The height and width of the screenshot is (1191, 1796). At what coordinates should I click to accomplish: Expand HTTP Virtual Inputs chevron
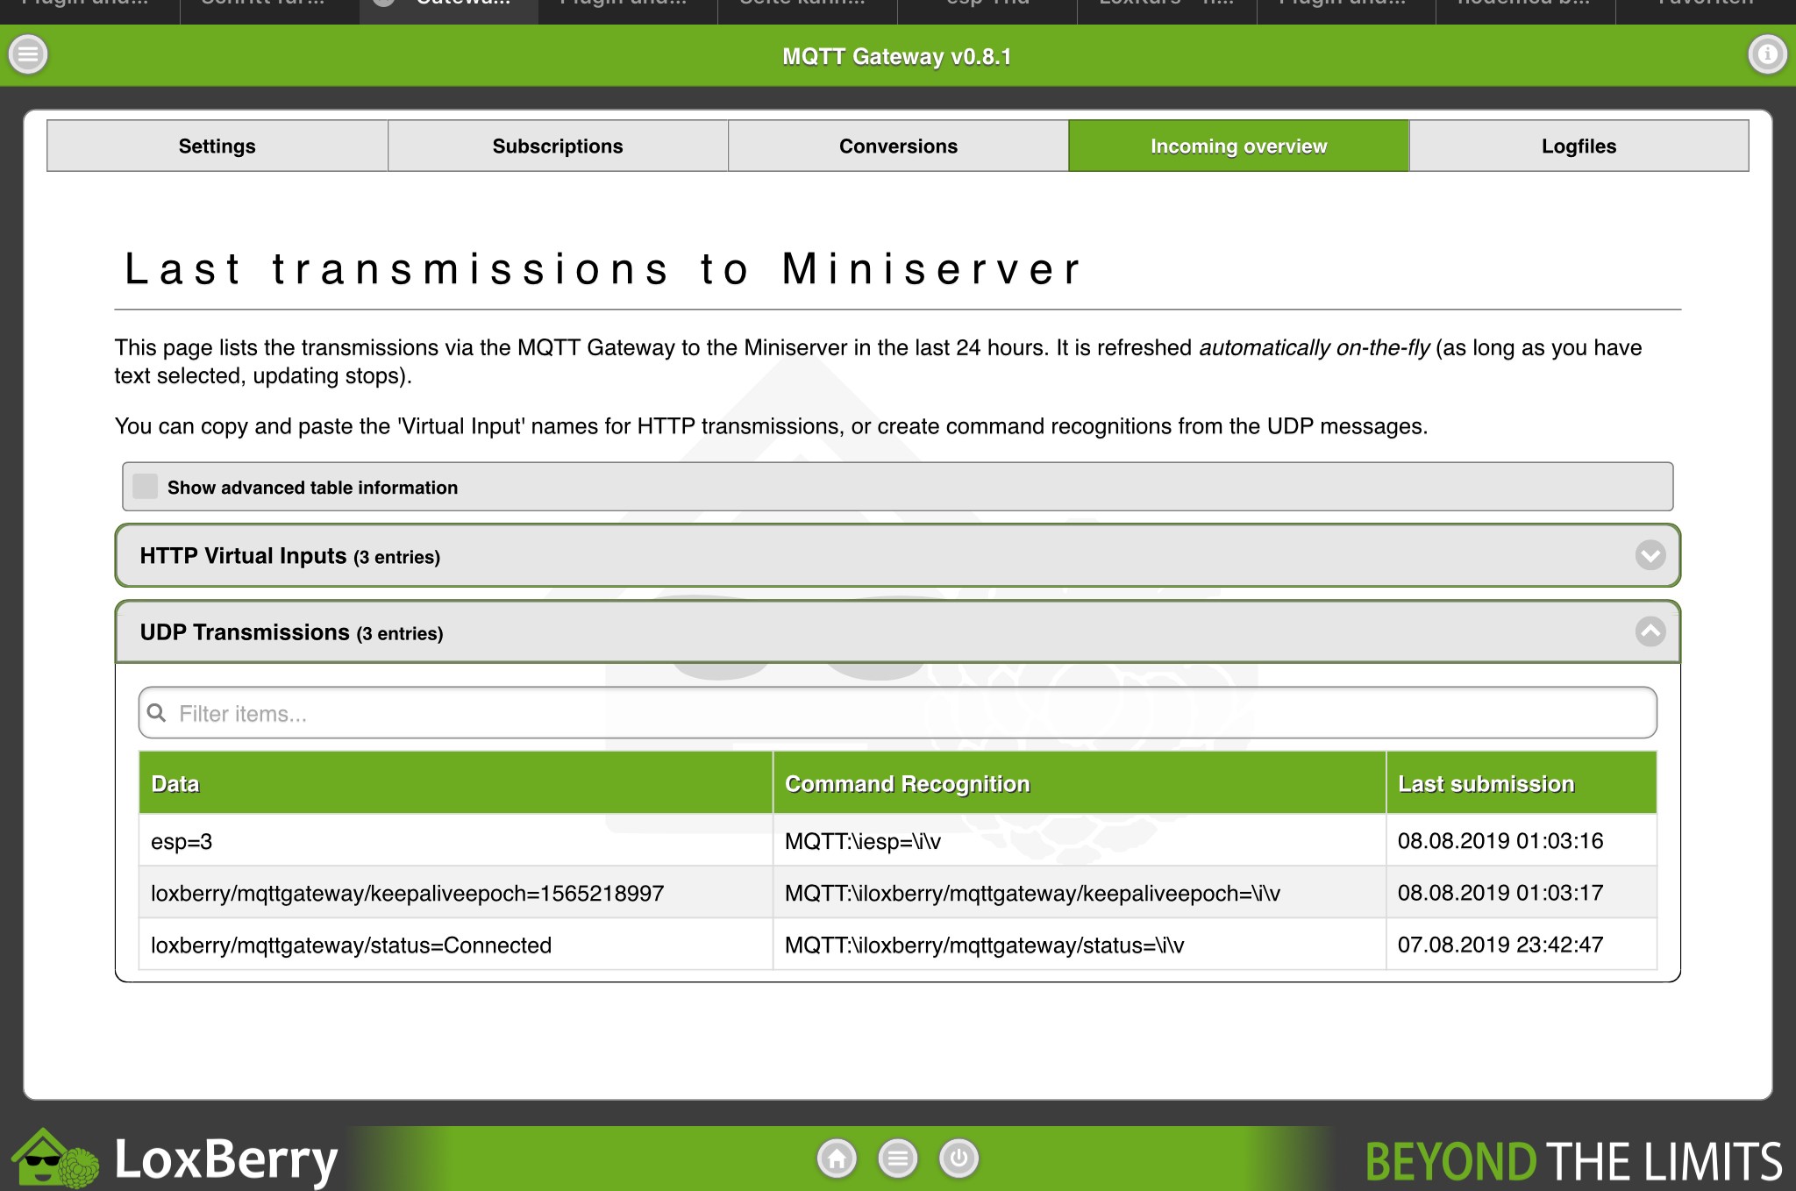[x=1650, y=555]
